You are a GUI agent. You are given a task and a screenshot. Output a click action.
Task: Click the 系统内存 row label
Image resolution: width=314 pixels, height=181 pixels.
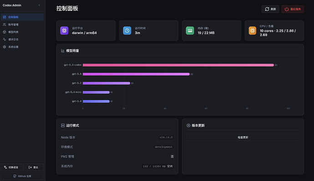67,166
